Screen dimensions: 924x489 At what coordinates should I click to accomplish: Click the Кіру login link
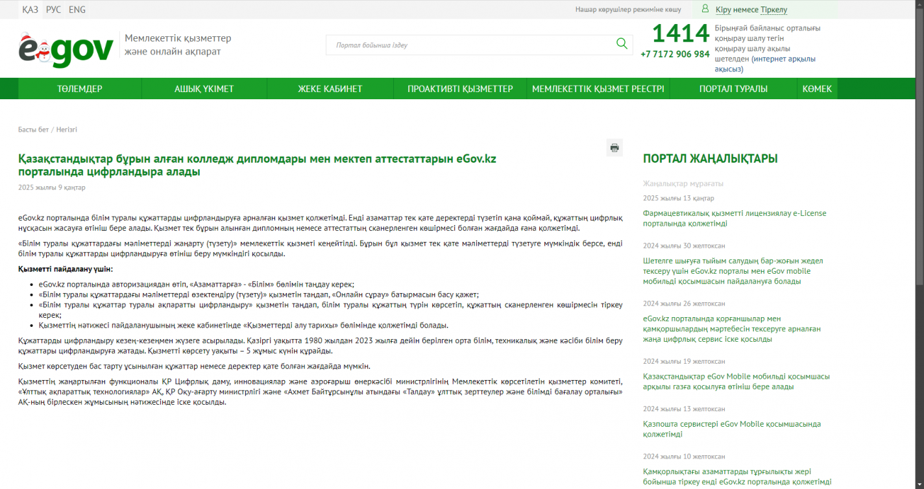point(723,10)
